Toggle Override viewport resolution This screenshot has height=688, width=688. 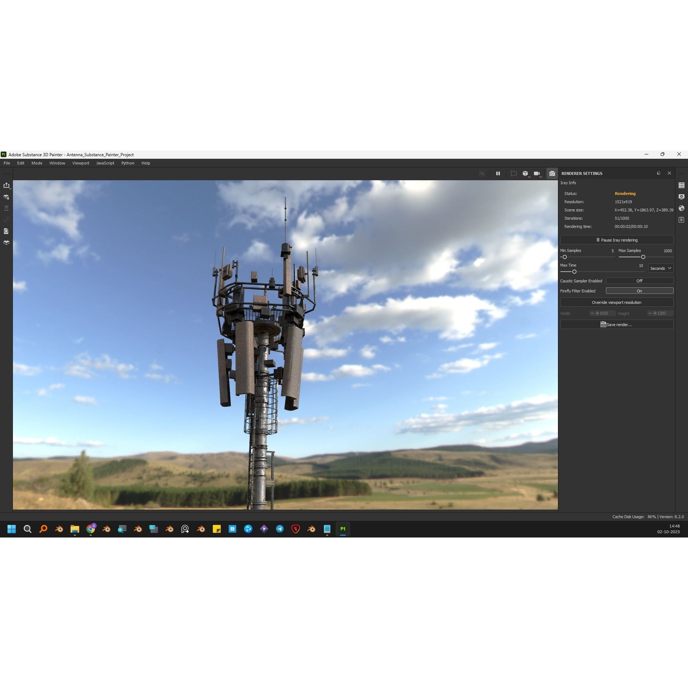[617, 302]
